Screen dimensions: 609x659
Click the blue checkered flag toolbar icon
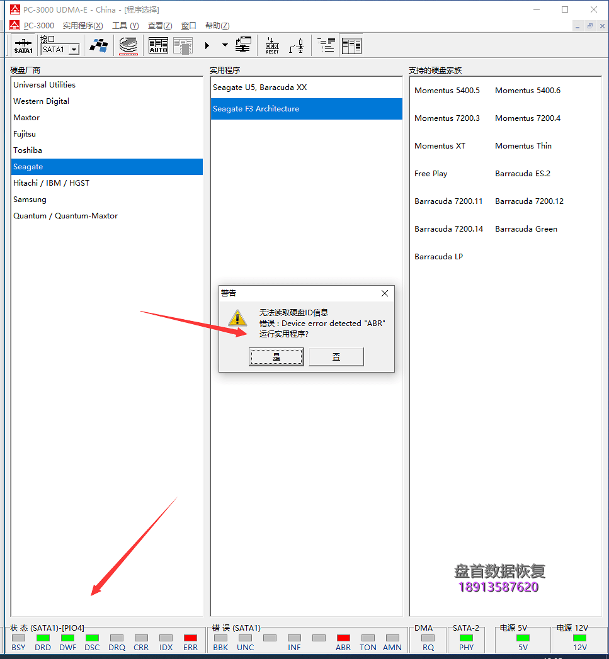click(99, 45)
